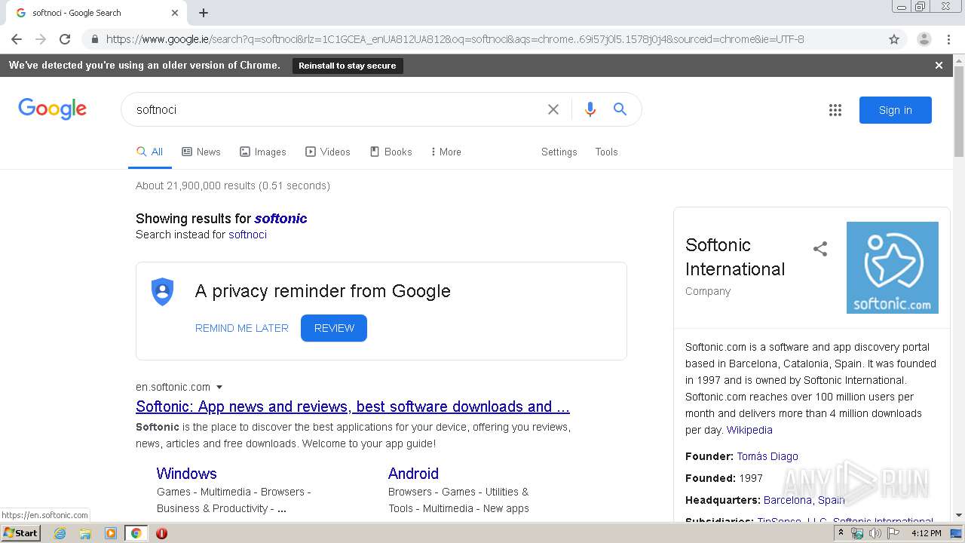
Task: Launch Internet Explorer from taskbar
Action: coord(60,533)
